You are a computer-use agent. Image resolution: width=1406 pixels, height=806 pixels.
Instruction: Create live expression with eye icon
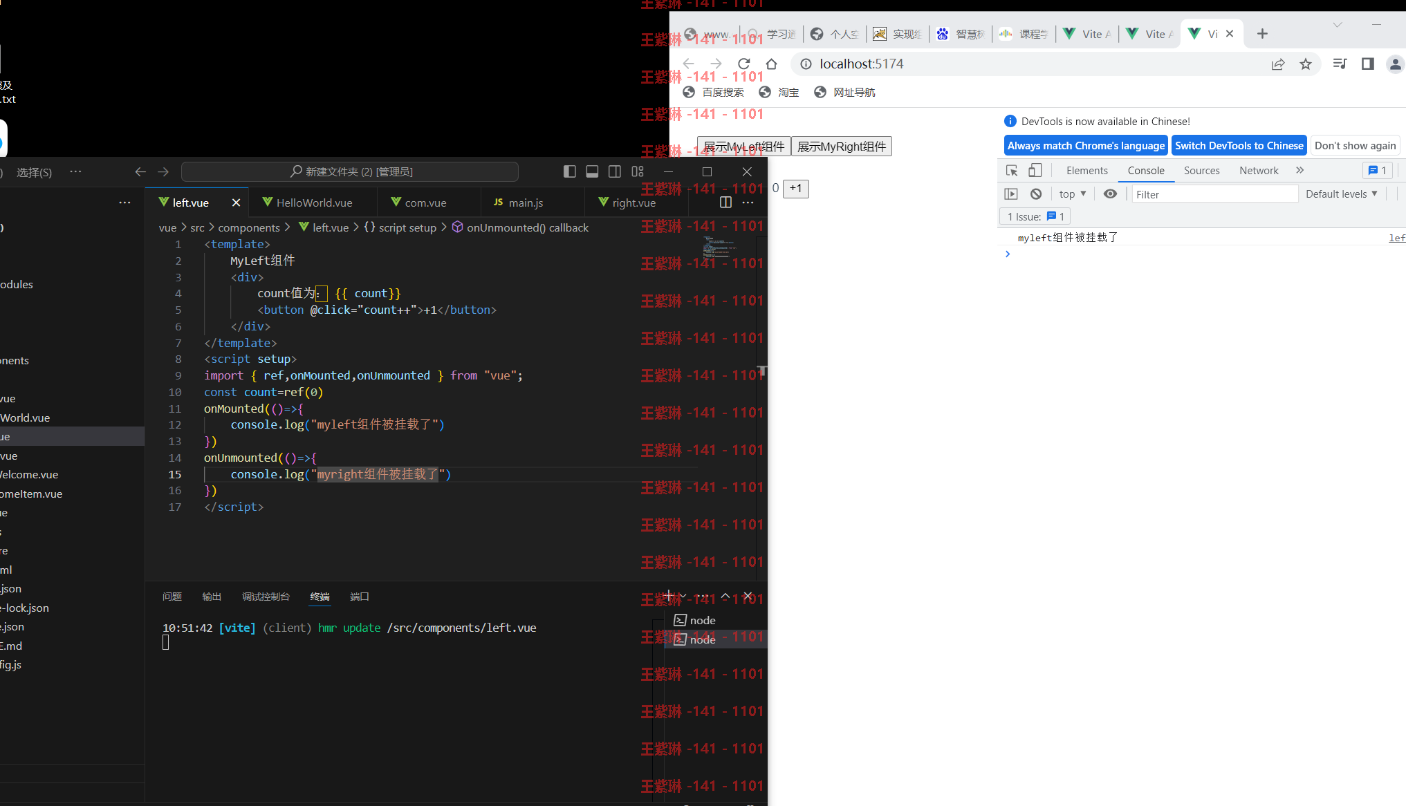click(x=1110, y=194)
